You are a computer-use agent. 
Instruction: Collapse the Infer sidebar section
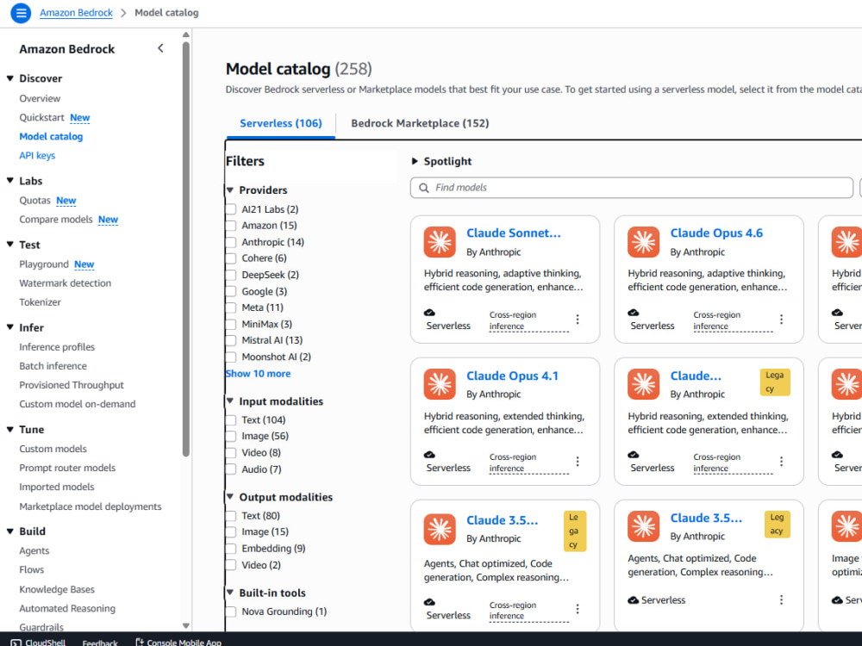point(9,327)
